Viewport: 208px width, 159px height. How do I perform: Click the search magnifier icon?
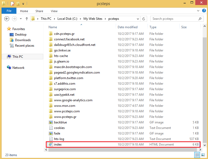(x=200, y=19)
